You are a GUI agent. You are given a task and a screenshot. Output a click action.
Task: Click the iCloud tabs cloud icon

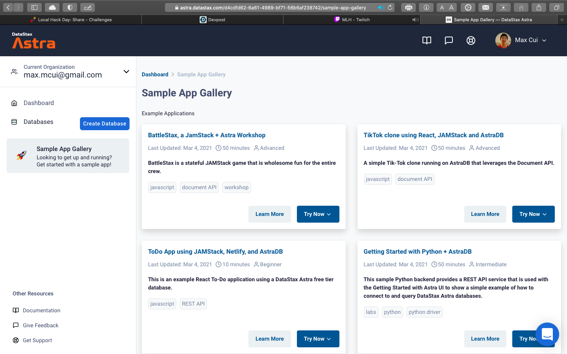[52, 7]
